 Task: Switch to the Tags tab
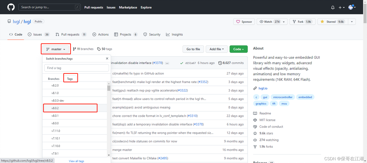pos(70,79)
